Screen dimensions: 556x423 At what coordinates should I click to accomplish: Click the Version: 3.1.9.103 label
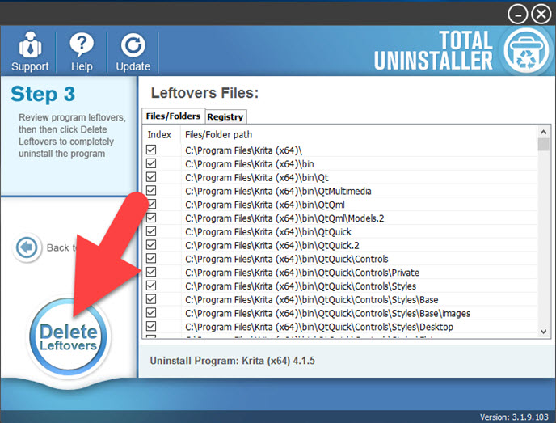tap(514, 417)
